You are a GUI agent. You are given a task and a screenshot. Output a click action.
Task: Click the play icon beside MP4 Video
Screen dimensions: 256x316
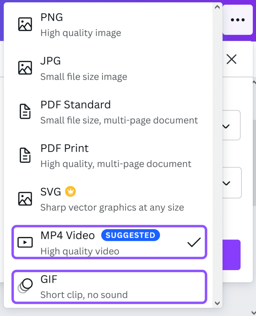click(25, 242)
